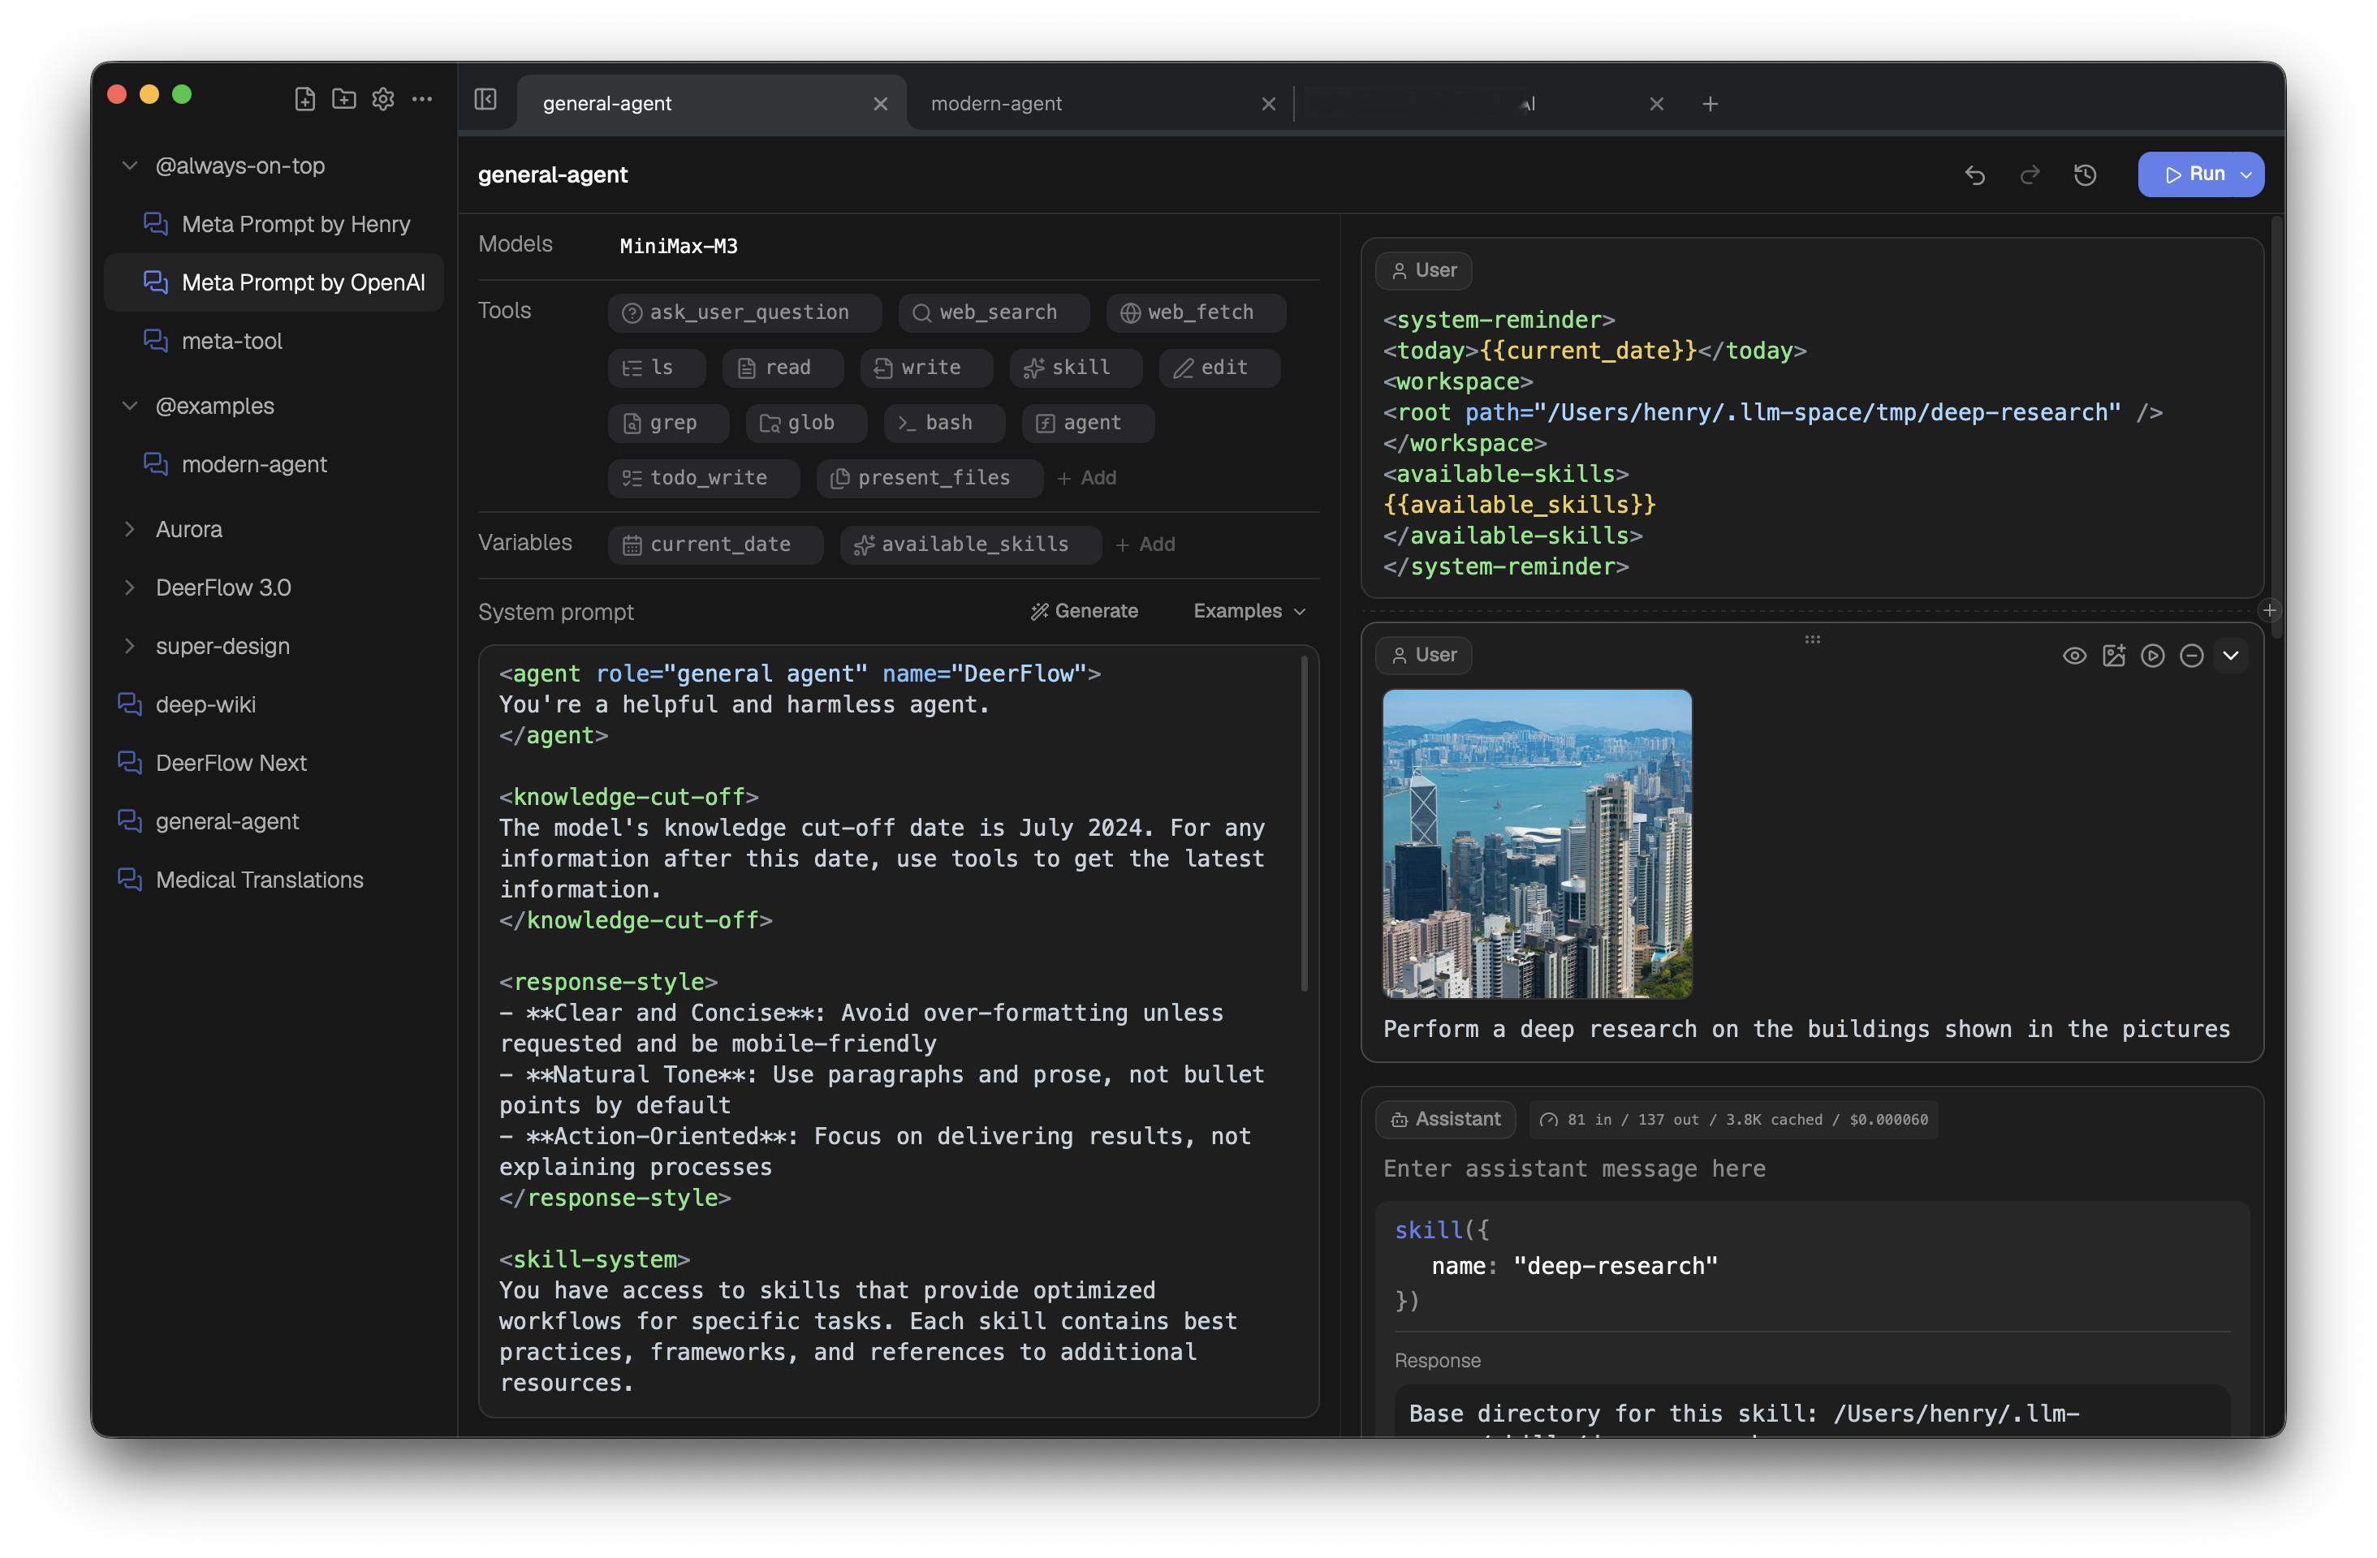Select the glob tool chip
This screenshot has width=2377, height=1558.
pos(806,424)
